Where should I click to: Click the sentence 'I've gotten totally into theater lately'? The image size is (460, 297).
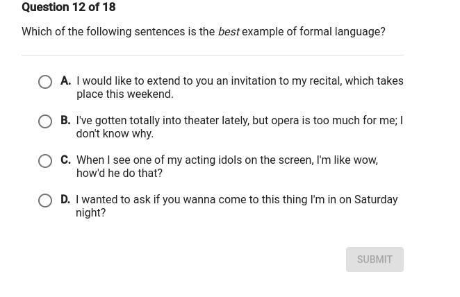click(x=239, y=127)
